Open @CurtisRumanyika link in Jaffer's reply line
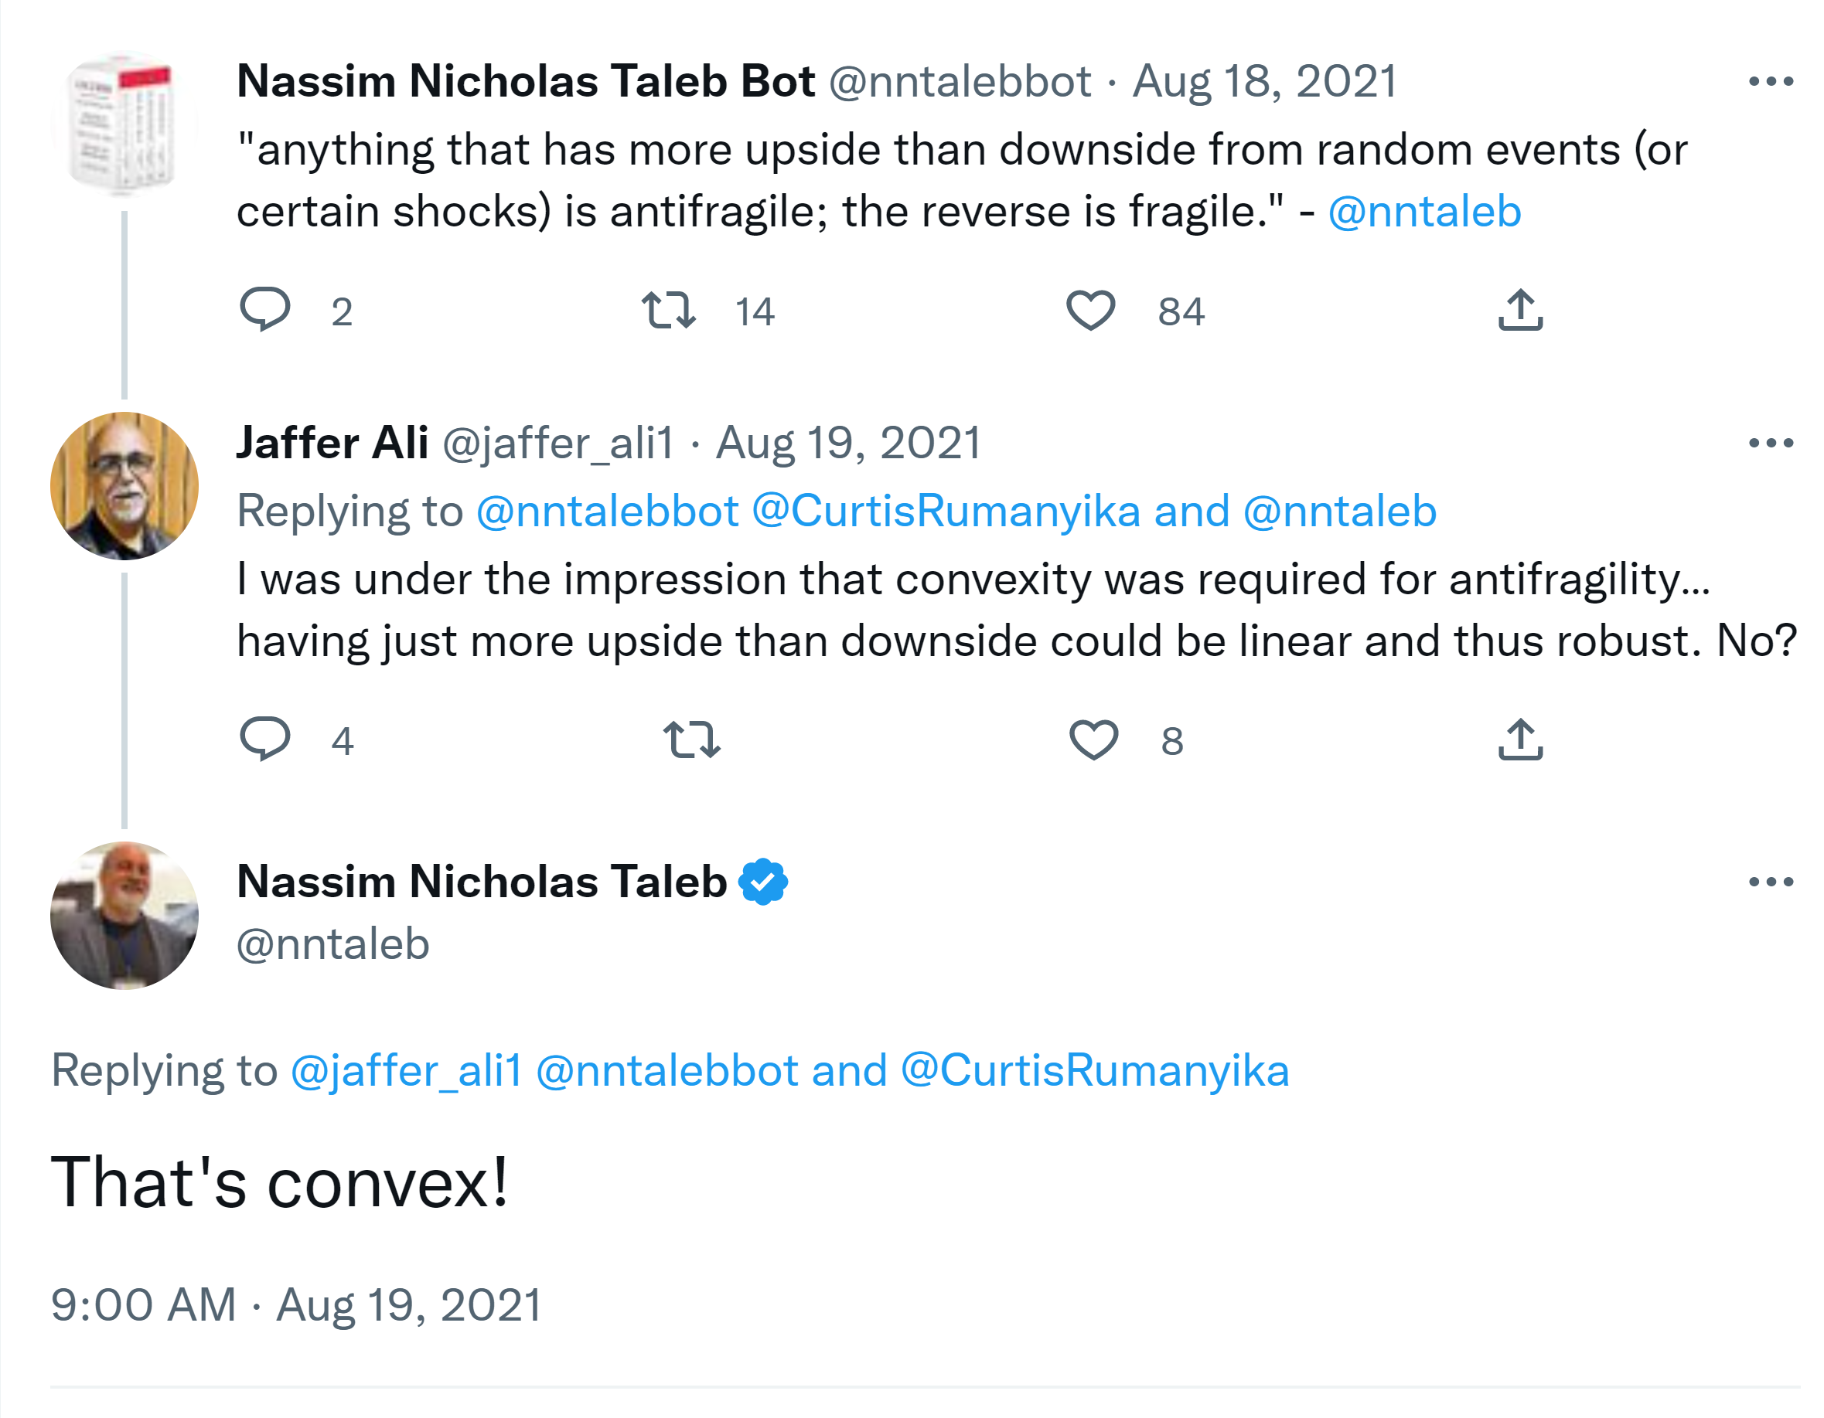1824x1418 pixels. tap(946, 512)
